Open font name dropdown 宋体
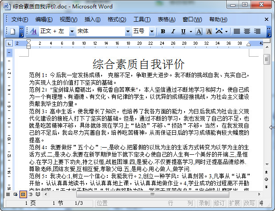 click(128, 31)
